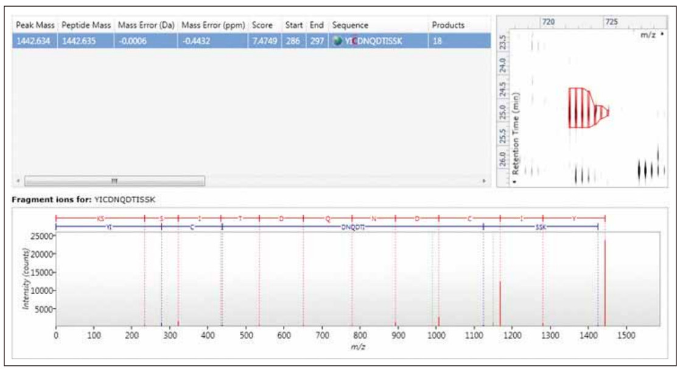Click the red isotope cluster outline
The width and height of the screenshot is (680, 369).
click(583, 108)
